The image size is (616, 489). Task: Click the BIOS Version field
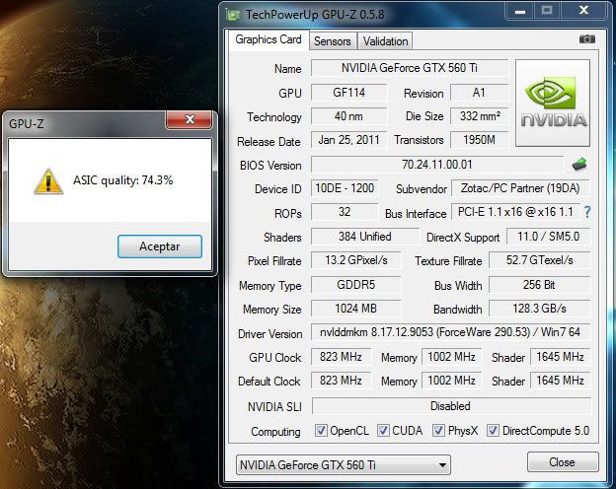437,165
